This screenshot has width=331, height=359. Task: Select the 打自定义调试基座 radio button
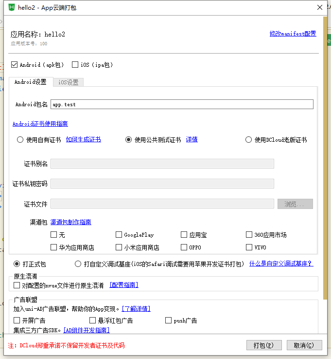tap(78, 264)
